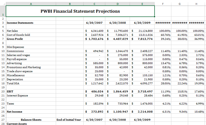Viewport: 206px width, 125px height.
Task: Click the Salaries and wages label
Action: coord(18,55)
